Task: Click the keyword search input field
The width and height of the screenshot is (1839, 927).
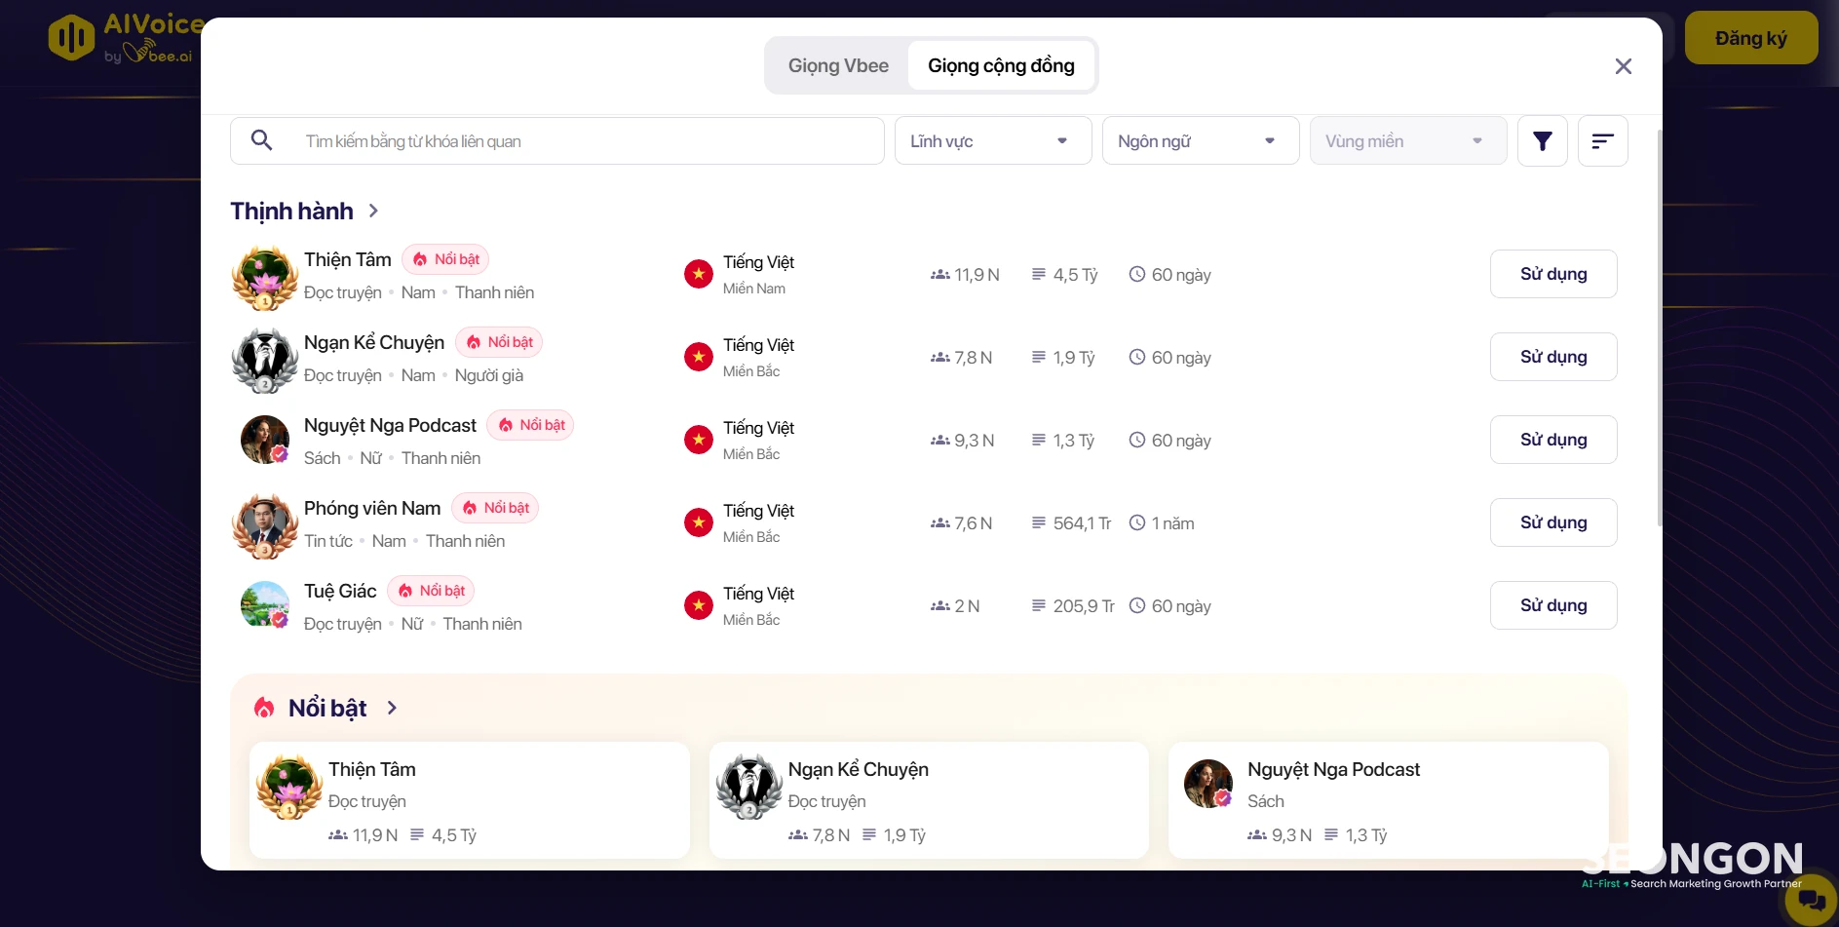Action: point(557,140)
